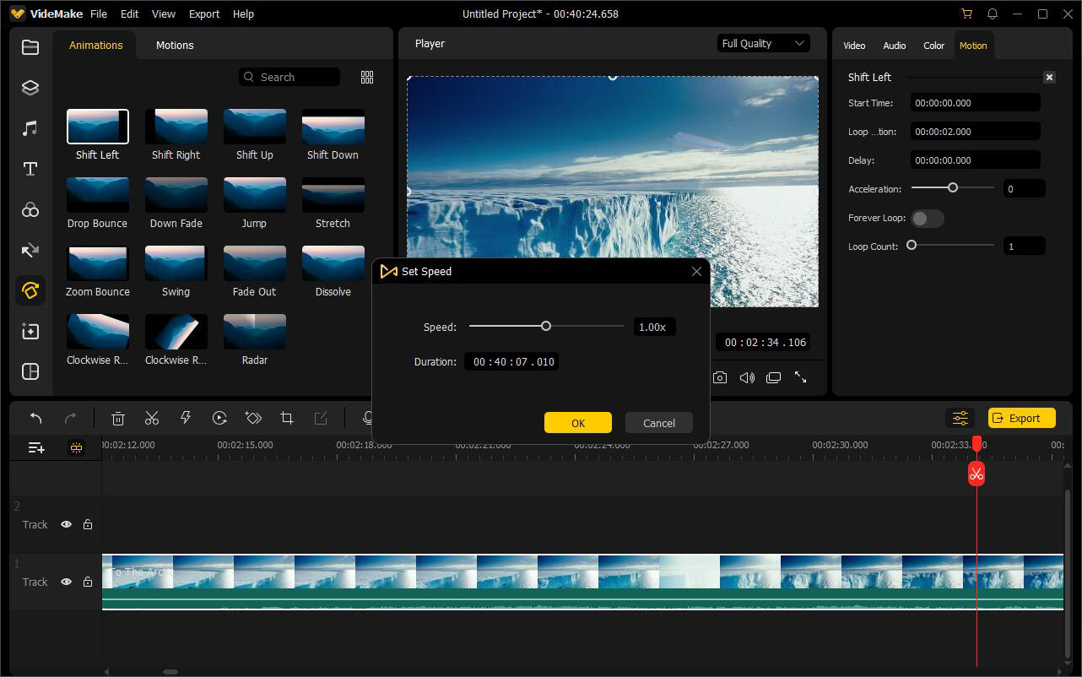Lock Track 2 with the padlock icon
The width and height of the screenshot is (1082, 677).
(x=88, y=524)
